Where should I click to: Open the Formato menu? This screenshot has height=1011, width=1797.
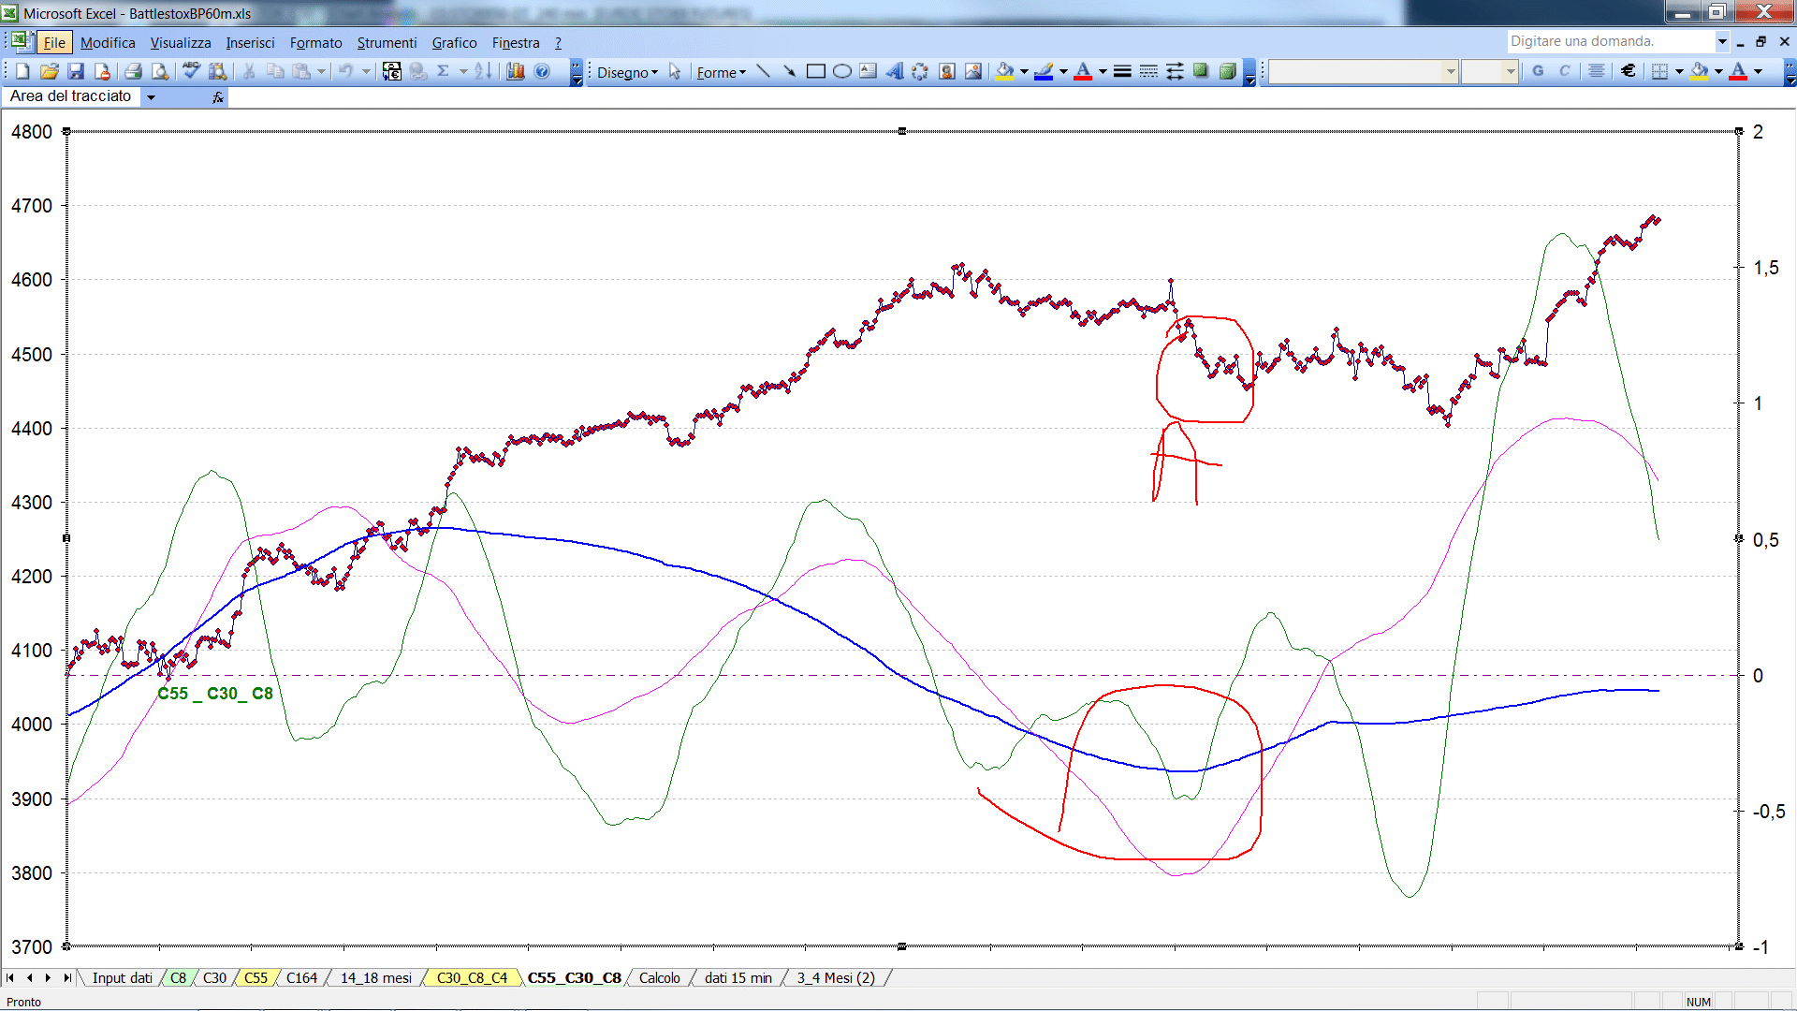[x=315, y=43]
